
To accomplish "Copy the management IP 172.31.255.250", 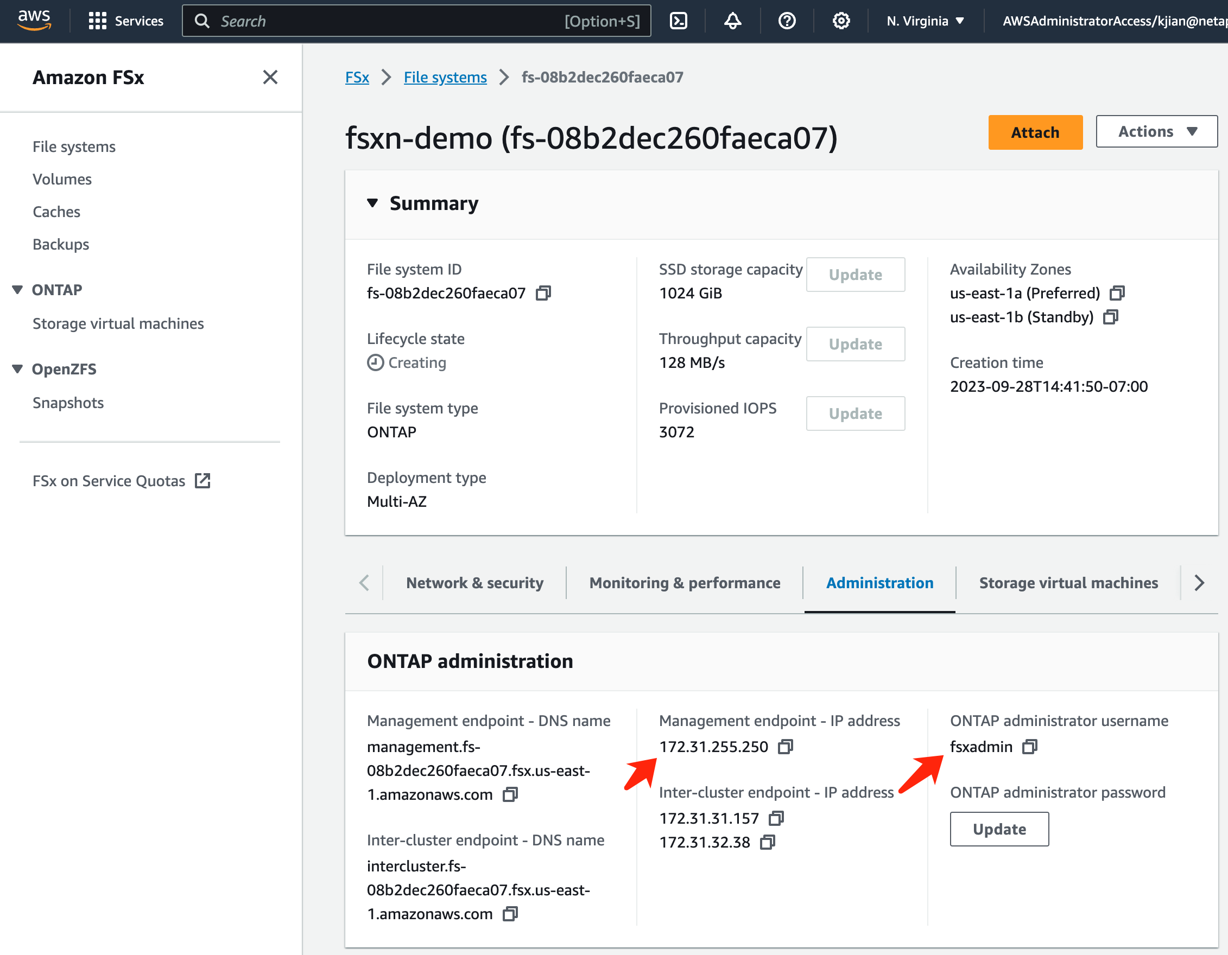I will (786, 747).
